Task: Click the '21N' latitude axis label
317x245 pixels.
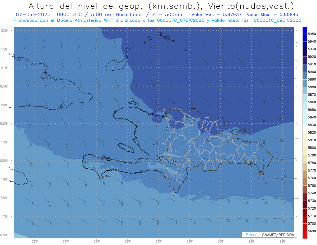Action: pos(4,68)
